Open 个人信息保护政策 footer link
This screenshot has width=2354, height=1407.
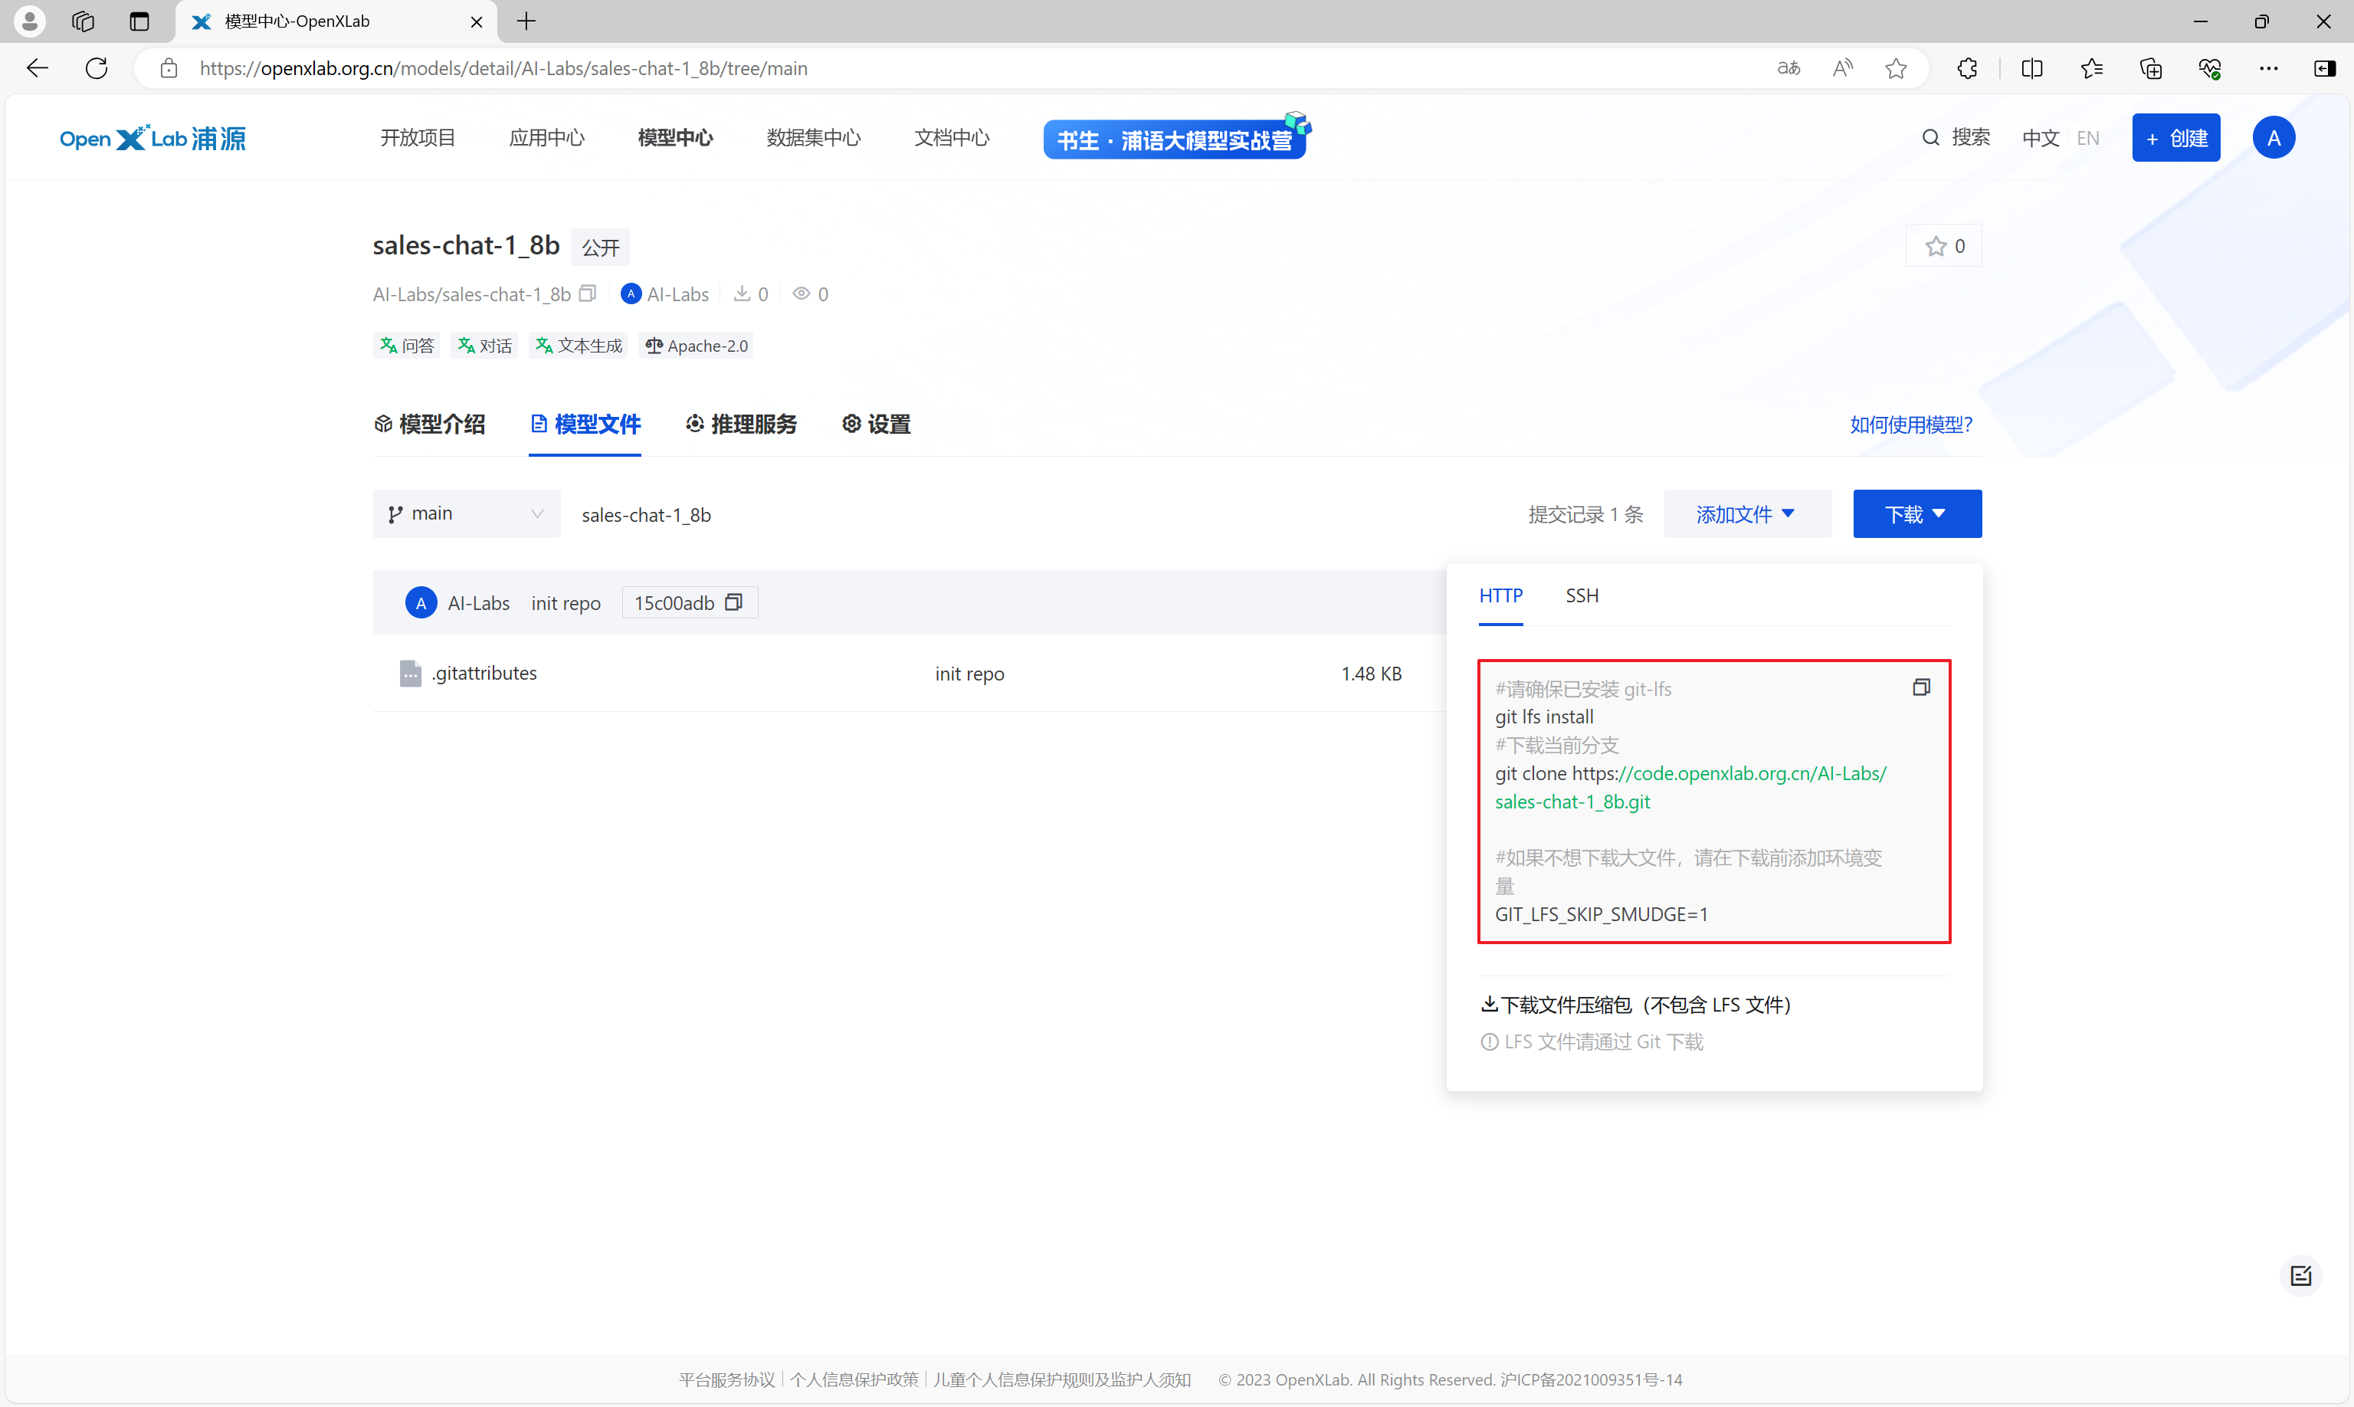click(854, 1379)
